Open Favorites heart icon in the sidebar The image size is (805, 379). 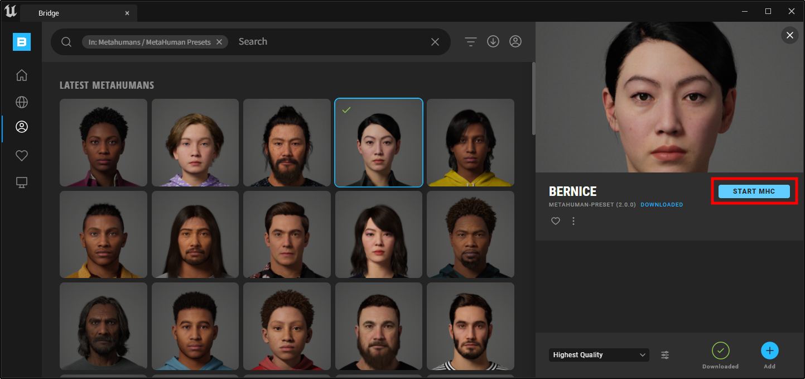tap(22, 156)
